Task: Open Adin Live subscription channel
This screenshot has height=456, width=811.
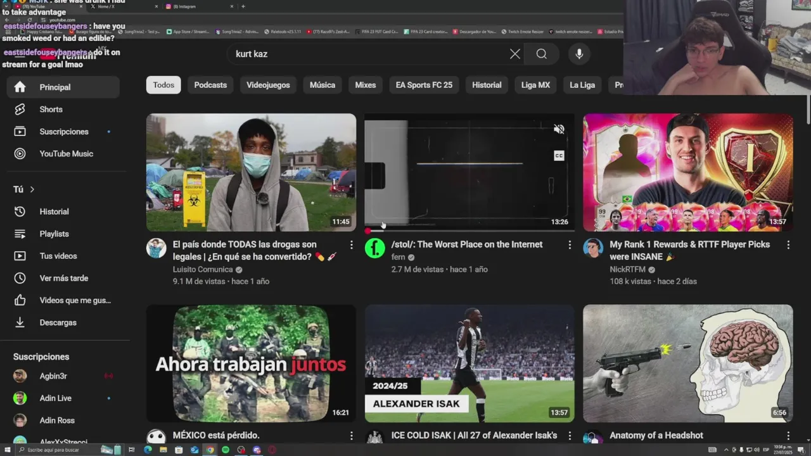Action: pos(63,398)
